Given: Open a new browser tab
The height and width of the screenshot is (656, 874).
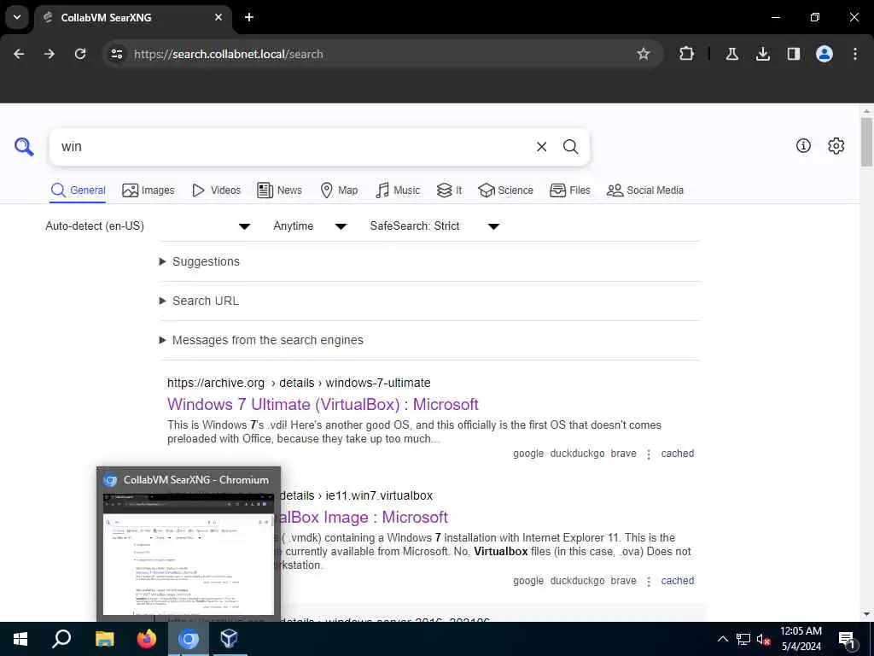Looking at the screenshot, I should point(249,17).
